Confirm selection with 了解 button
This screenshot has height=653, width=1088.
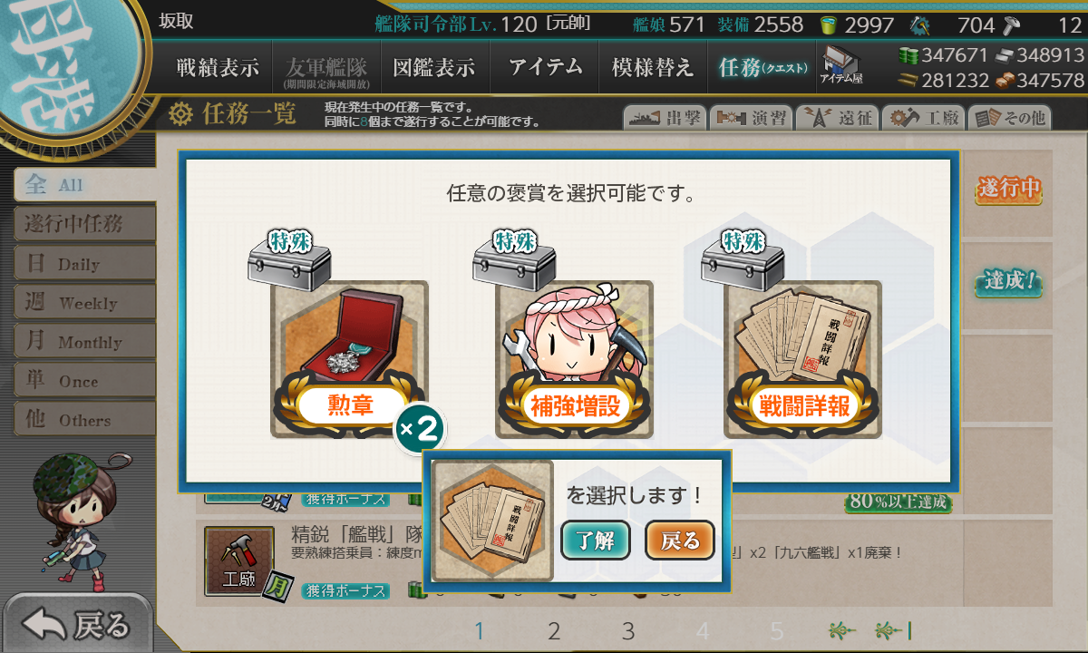point(596,541)
